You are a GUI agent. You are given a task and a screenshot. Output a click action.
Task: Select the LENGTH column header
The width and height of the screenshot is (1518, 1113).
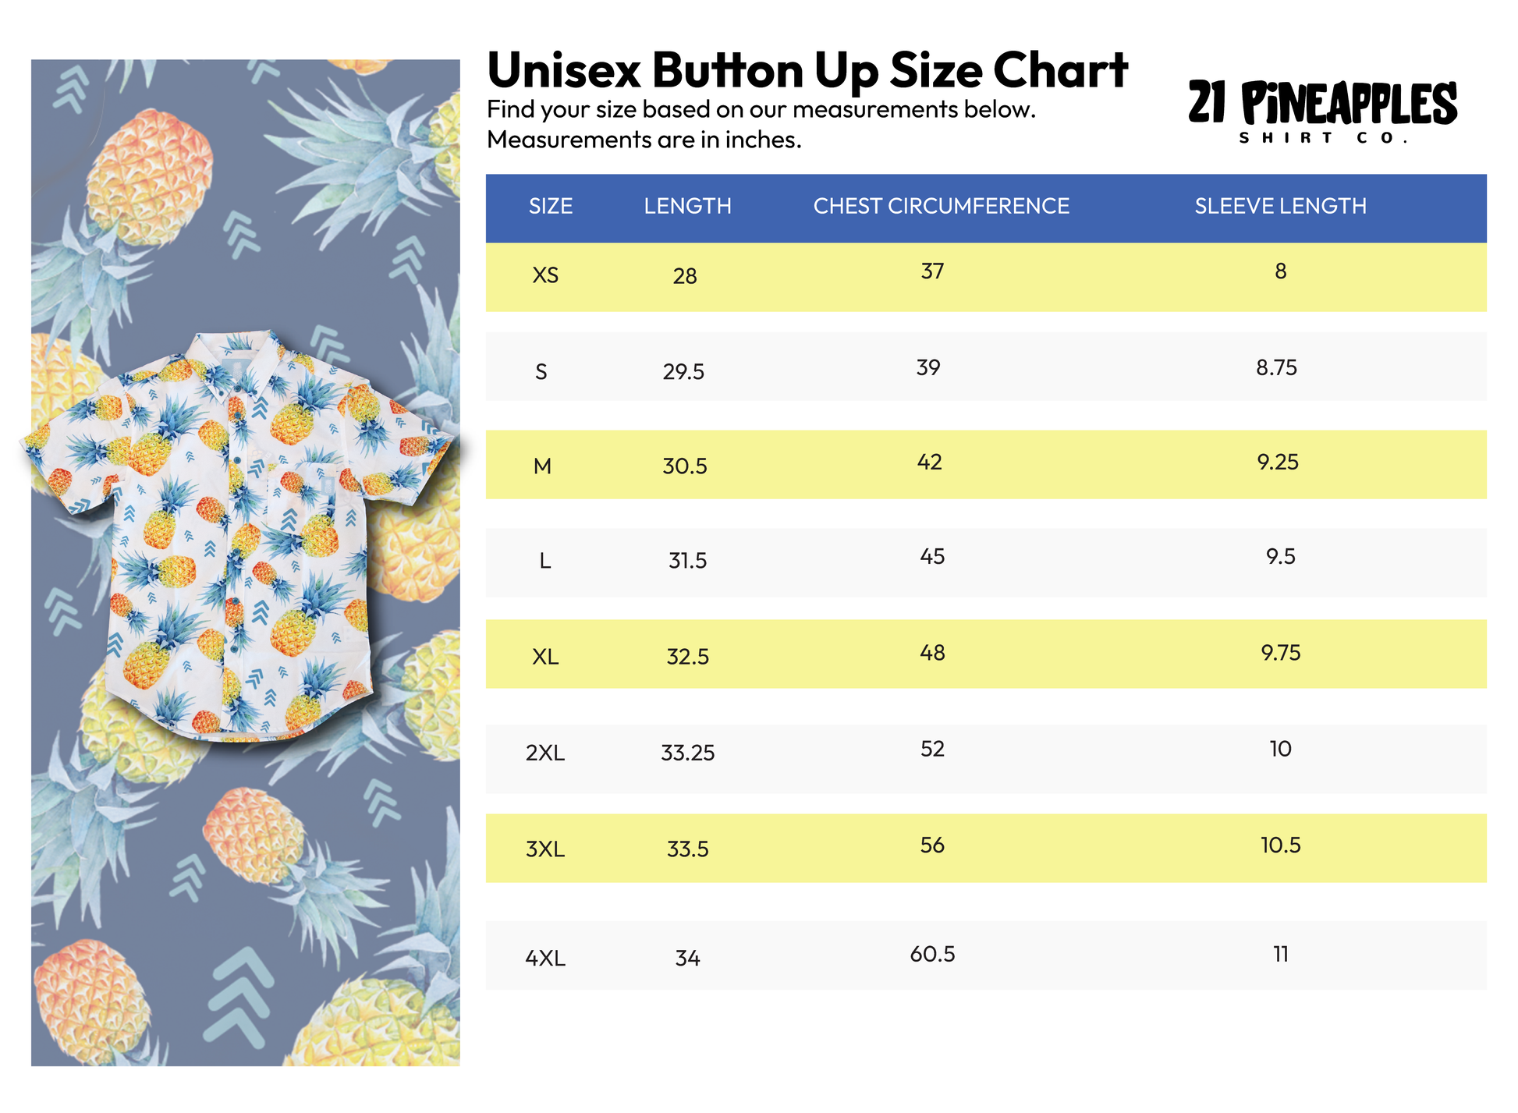pos(687,206)
